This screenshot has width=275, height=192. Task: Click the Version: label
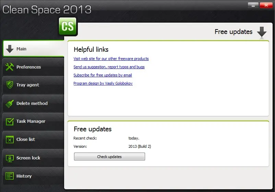pos(80,146)
